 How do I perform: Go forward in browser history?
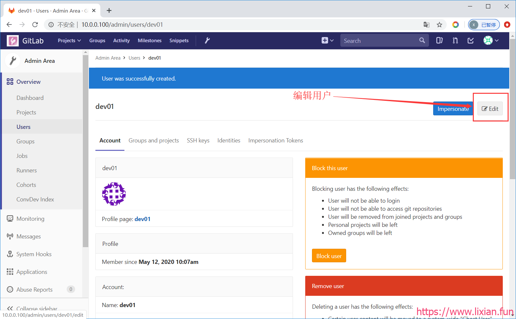tap(22, 24)
